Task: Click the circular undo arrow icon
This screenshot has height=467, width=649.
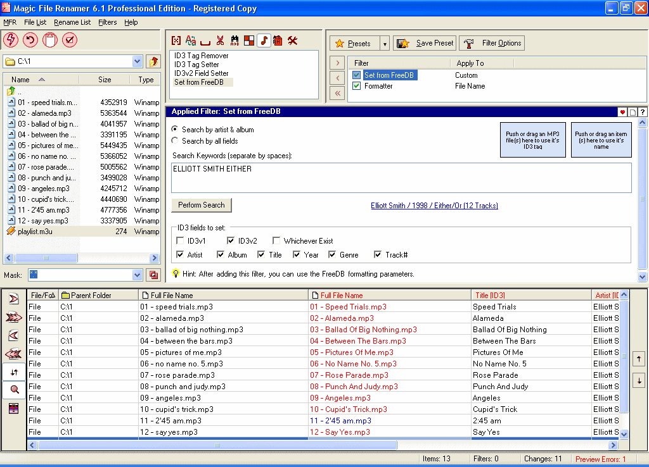Action: pyautogui.click(x=30, y=40)
